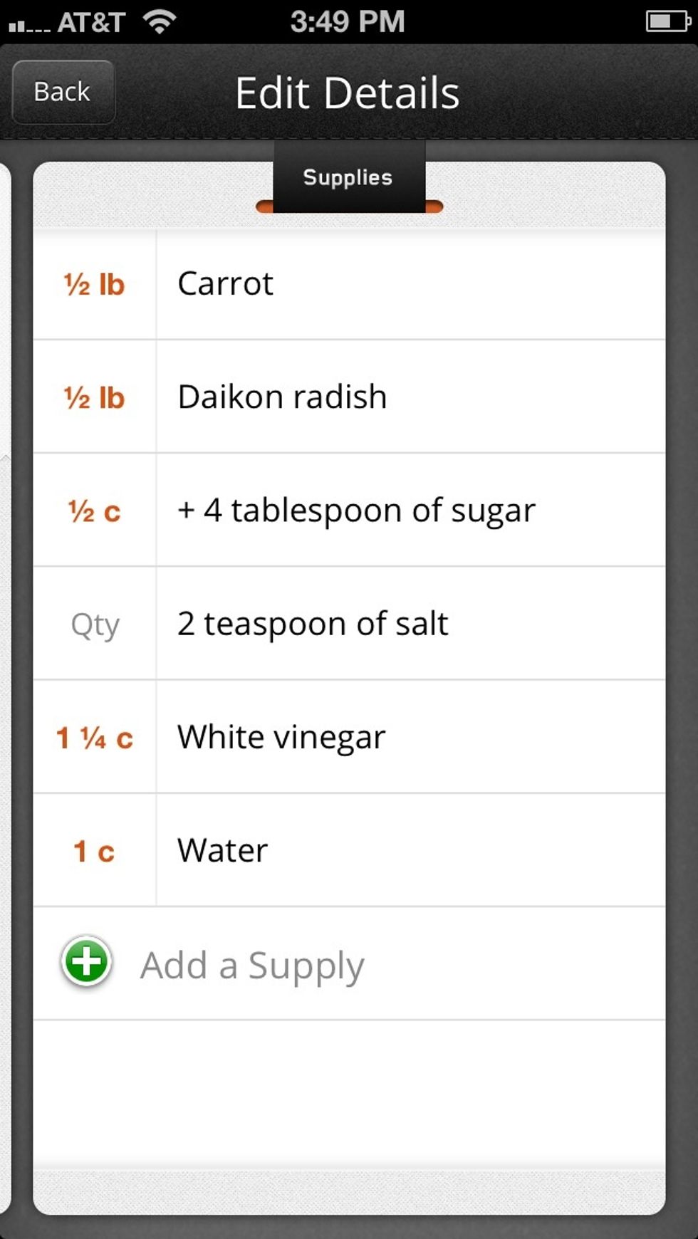Open the sugar ½ c quantity picker
The height and width of the screenshot is (1239, 698).
click(94, 511)
